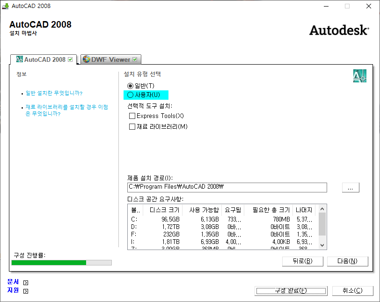Click the 사용 가능함 column header
The width and height of the screenshot is (380, 302).
(x=202, y=210)
